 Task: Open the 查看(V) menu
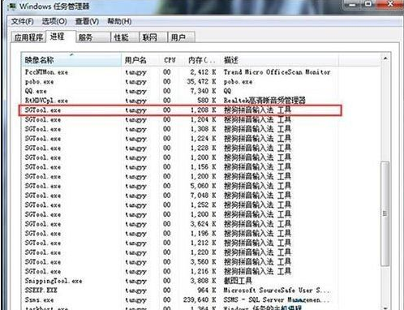coord(87,21)
